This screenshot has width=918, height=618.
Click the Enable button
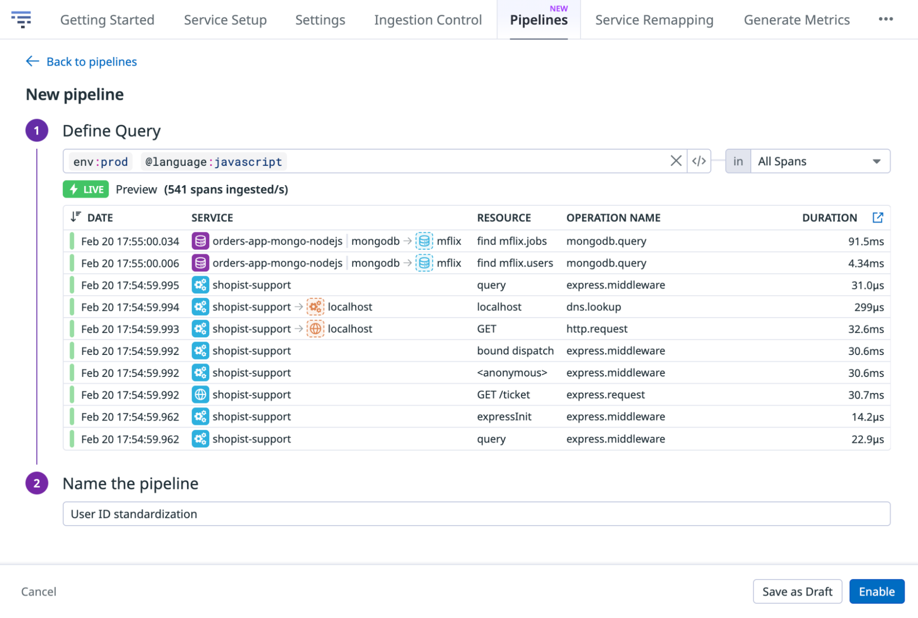(876, 591)
